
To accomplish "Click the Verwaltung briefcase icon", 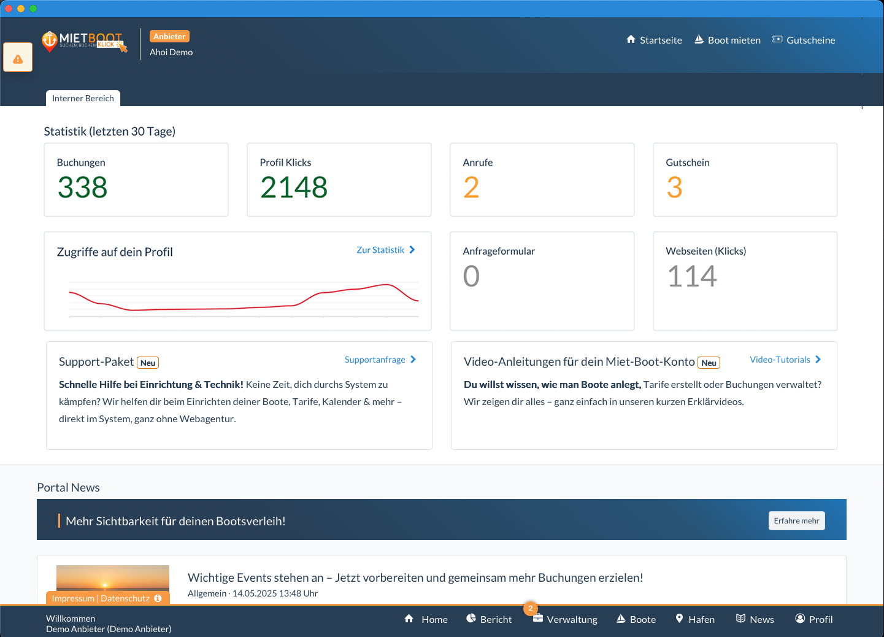I will (x=537, y=619).
